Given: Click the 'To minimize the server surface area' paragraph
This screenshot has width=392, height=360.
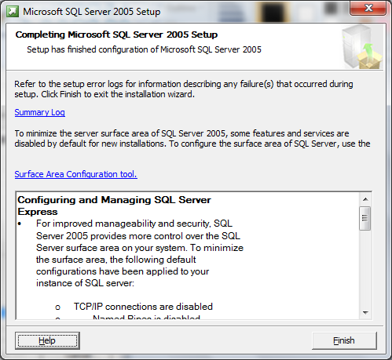Looking at the screenshot, I should [x=192, y=138].
